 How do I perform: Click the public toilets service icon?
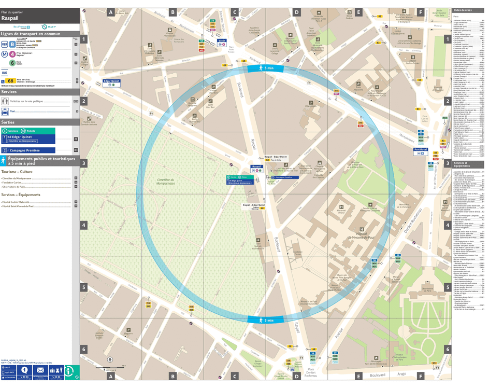(x=5, y=101)
